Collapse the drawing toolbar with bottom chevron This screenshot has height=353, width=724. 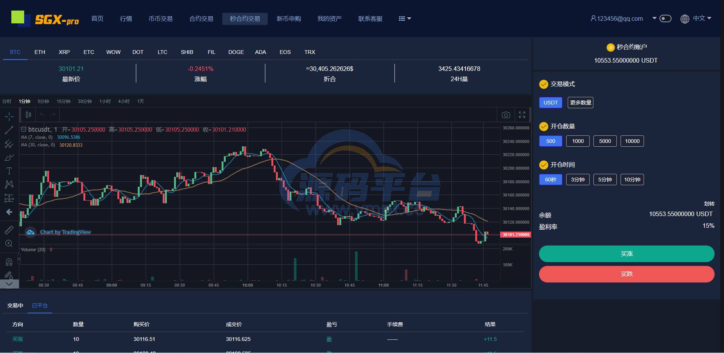tap(9, 284)
